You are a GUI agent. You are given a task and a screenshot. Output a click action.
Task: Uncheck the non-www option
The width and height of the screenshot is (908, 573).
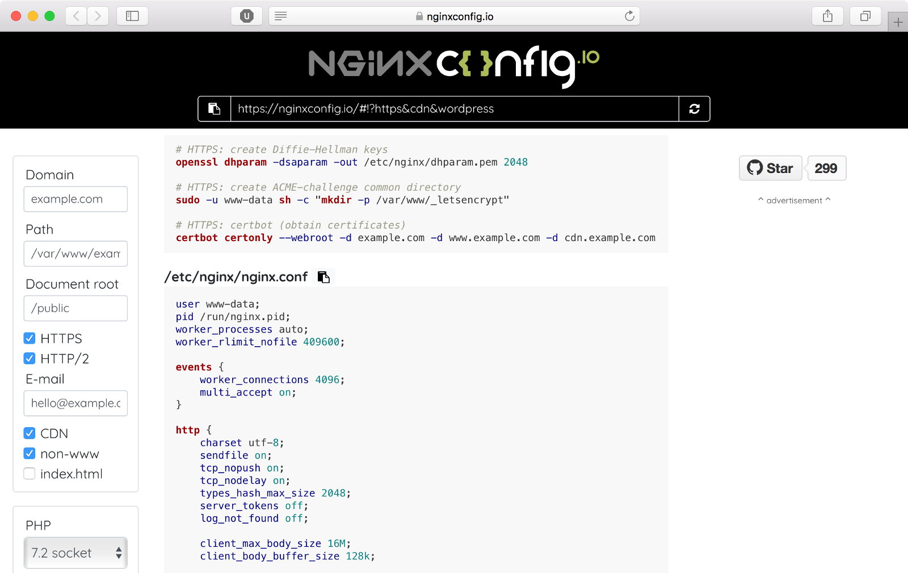pos(30,453)
